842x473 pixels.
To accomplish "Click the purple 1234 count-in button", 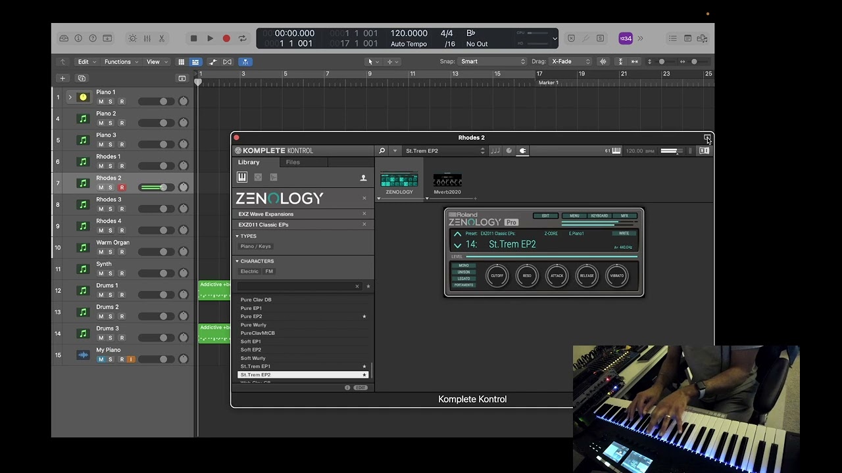I will tap(626, 39).
